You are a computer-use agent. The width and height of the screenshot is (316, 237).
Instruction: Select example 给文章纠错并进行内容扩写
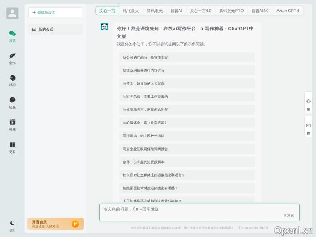(x=187, y=70)
